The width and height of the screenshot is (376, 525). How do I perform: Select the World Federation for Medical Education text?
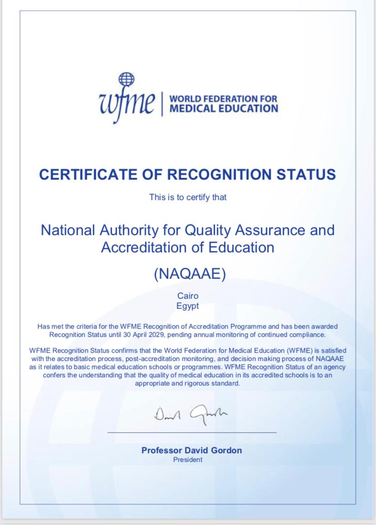pyautogui.click(x=223, y=104)
